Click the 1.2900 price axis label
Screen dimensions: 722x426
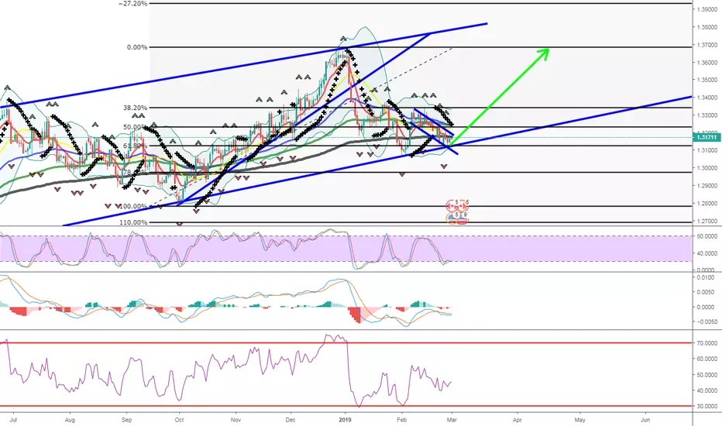(x=709, y=186)
